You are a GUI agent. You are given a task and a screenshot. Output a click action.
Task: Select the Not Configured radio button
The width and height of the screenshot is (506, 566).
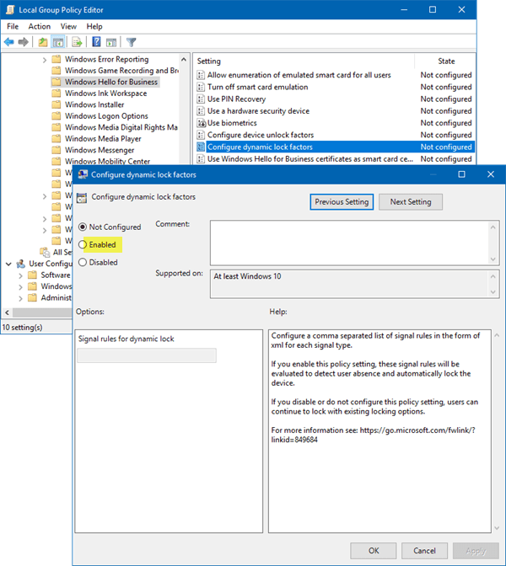(x=83, y=227)
